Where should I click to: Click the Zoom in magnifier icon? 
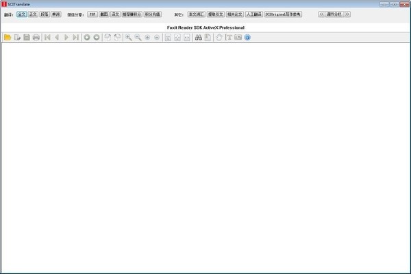point(128,37)
